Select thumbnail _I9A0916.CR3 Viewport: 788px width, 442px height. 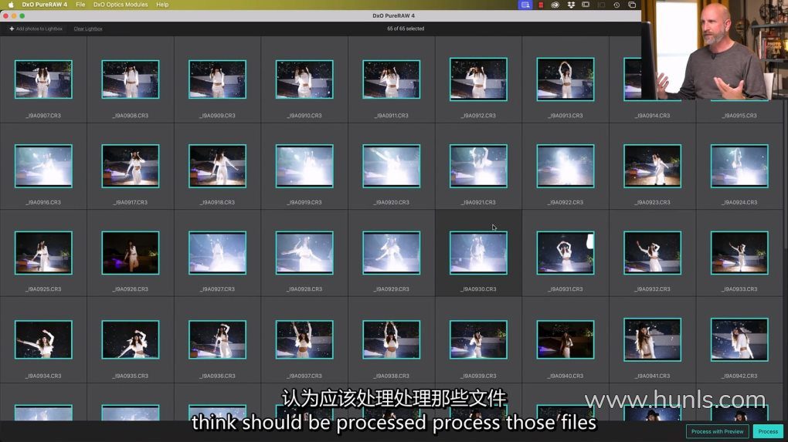coord(43,166)
